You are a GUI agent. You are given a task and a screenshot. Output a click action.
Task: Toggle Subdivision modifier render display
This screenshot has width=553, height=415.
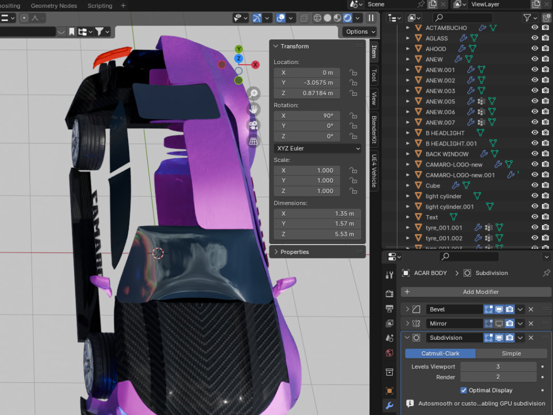510,338
